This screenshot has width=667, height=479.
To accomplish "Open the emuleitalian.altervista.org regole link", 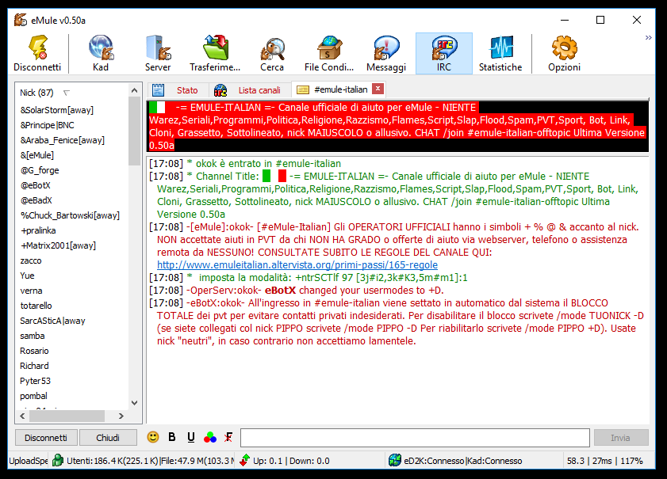I will coord(297,265).
